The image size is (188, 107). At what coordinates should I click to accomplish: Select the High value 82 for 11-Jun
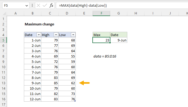50,94
